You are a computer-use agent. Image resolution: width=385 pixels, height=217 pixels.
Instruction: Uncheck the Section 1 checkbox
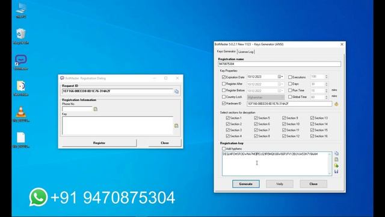(x=227, y=118)
